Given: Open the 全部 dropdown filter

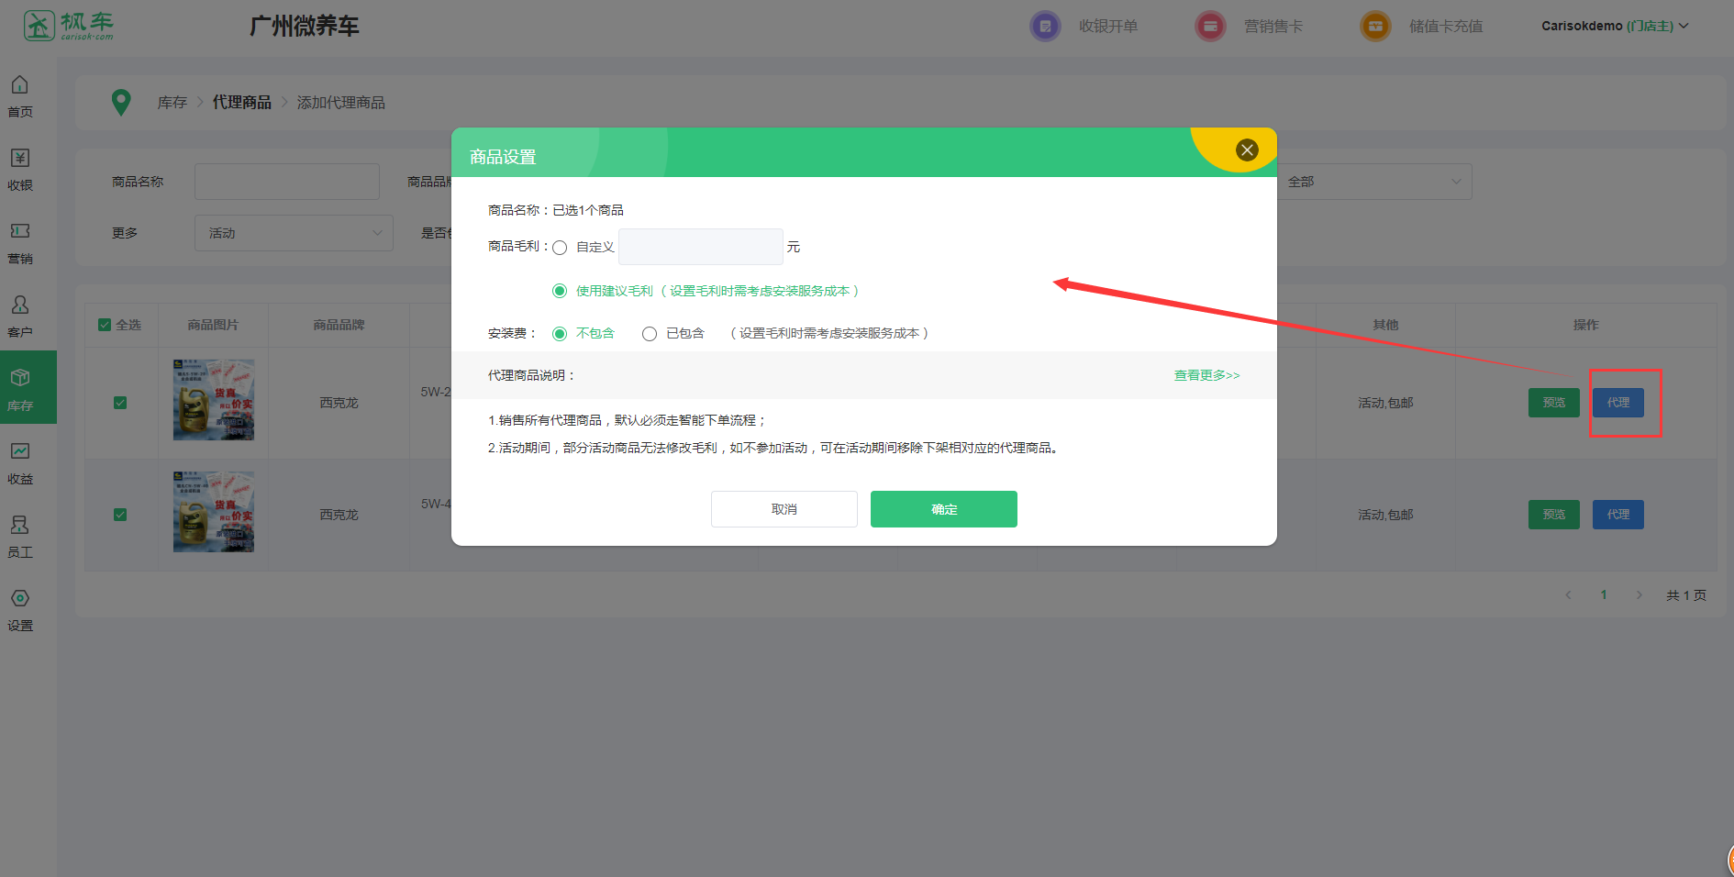Looking at the screenshot, I should pyautogui.click(x=1373, y=182).
